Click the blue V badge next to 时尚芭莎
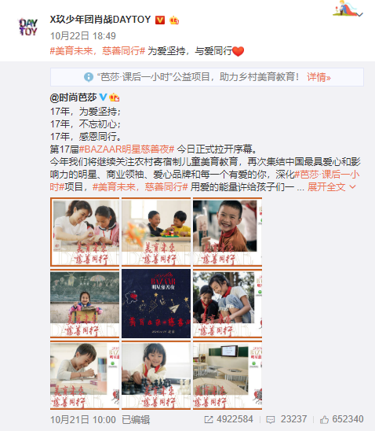The width and height of the screenshot is (375, 431). [x=103, y=97]
